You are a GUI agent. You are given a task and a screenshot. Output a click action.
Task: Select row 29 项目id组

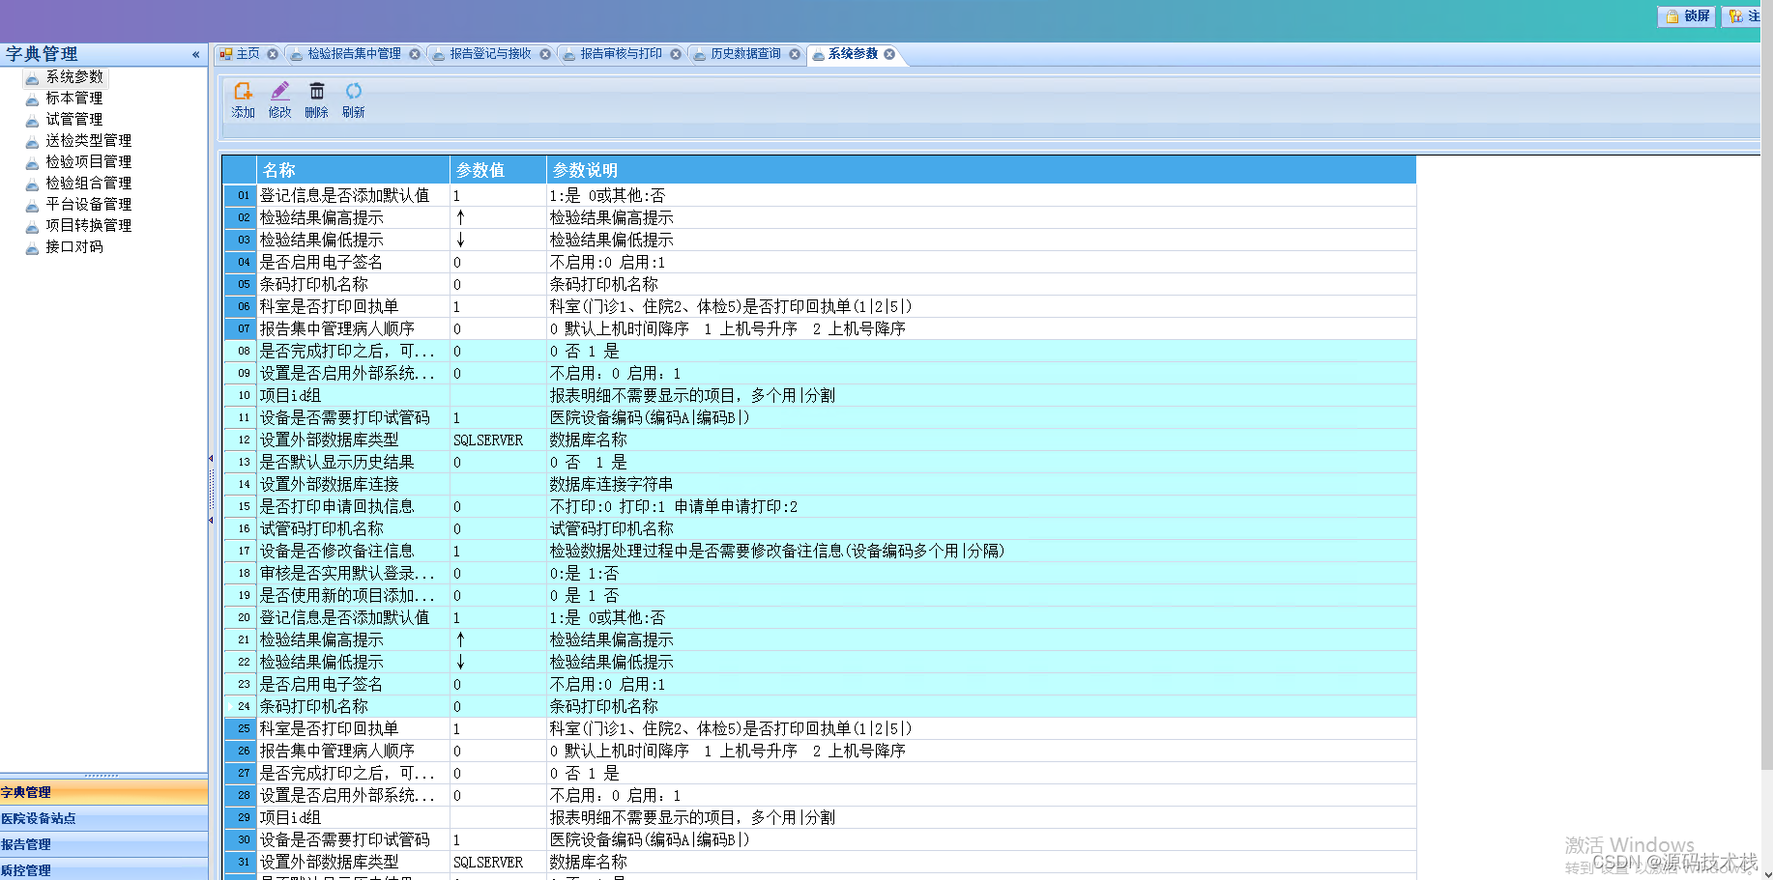pyautogui.click(x=820, y=817)
